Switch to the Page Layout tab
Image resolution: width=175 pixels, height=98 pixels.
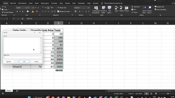(45, 3)
